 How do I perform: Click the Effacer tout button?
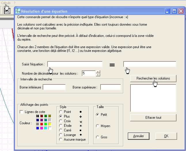[x=153, y=118]
